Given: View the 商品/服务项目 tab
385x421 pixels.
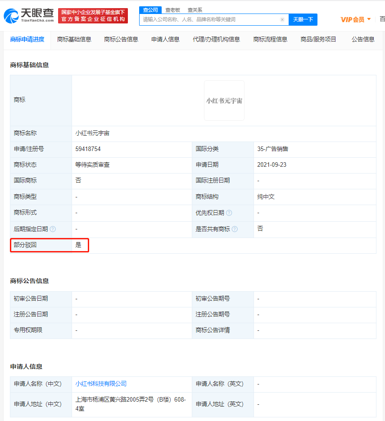Looking at the screenshot, I should point(317,39).
